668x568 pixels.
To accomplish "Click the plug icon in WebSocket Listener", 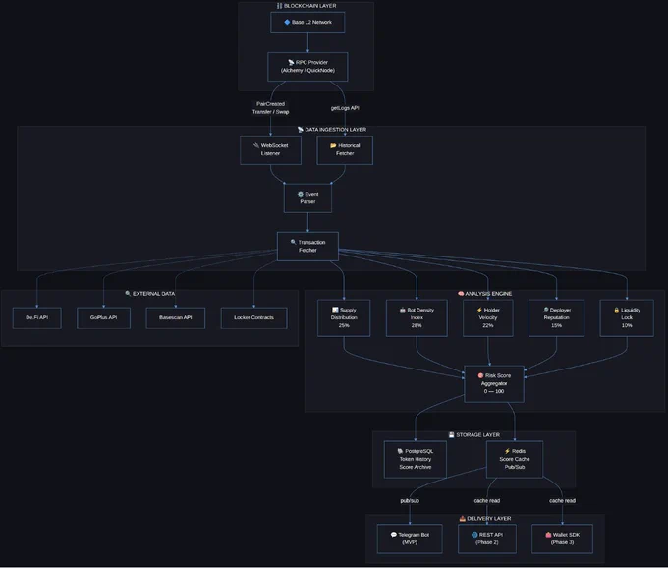I will coord(256,145).
